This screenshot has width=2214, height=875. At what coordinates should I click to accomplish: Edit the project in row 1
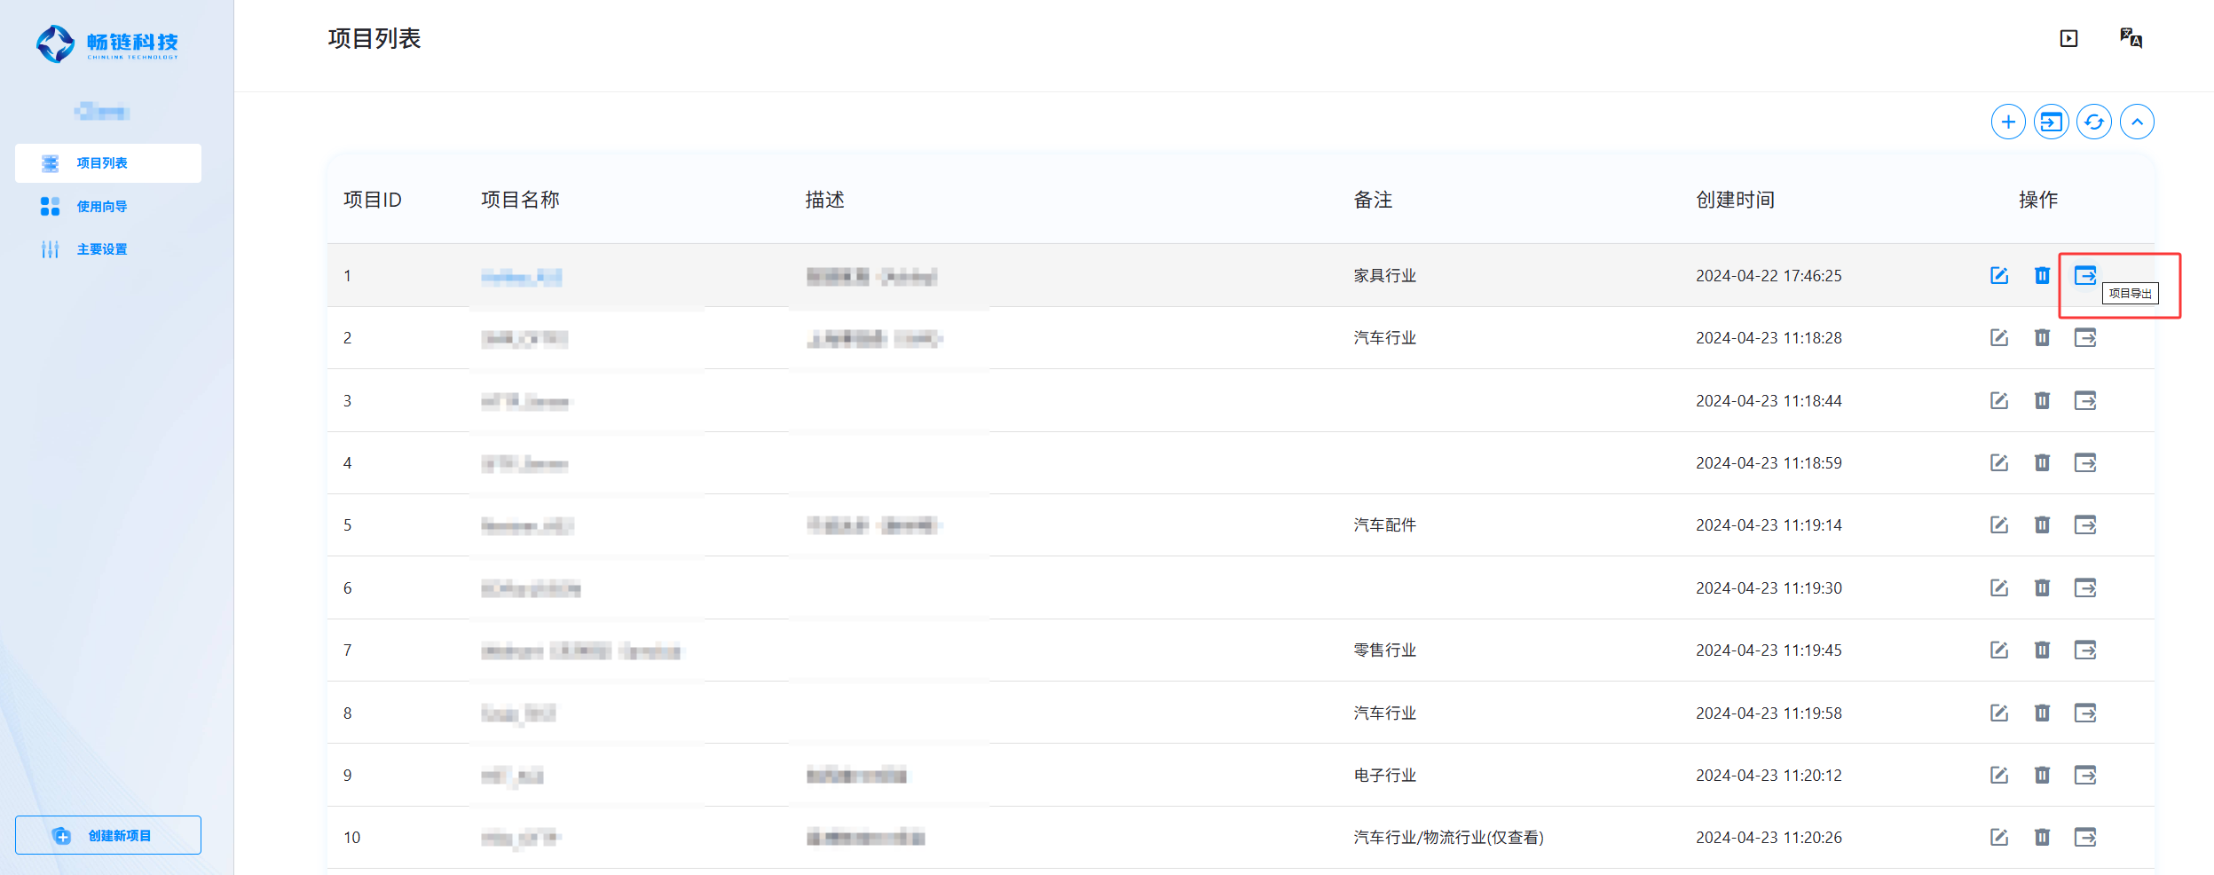click(x=1998, y=276)
